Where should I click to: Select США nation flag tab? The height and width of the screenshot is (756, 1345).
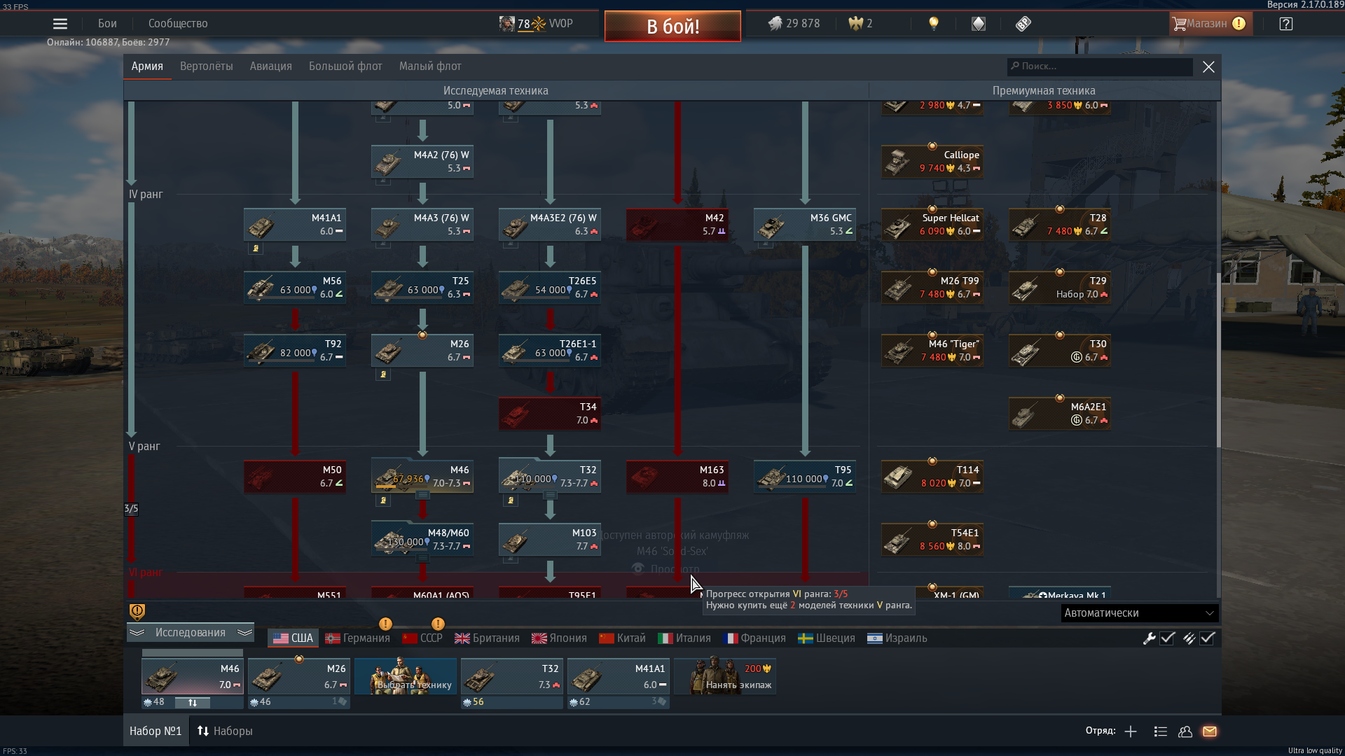[293, 638]
